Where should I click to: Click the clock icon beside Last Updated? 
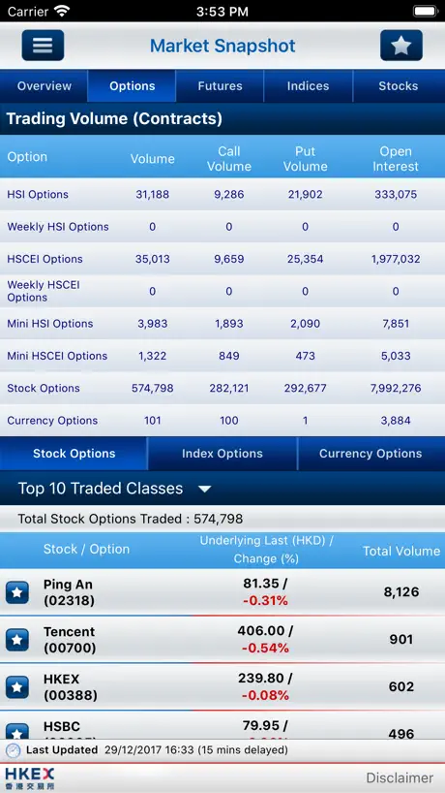pos(14,750)
